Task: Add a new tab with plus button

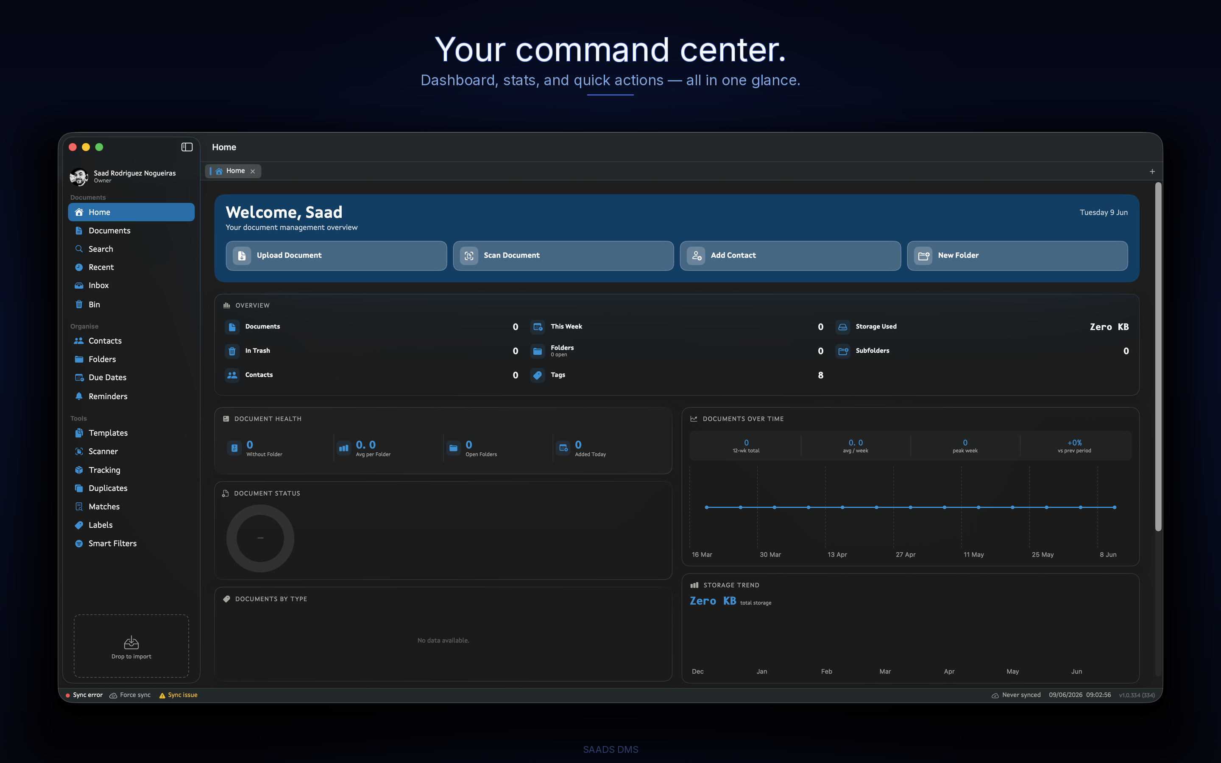Action: tap(1152, 172)
